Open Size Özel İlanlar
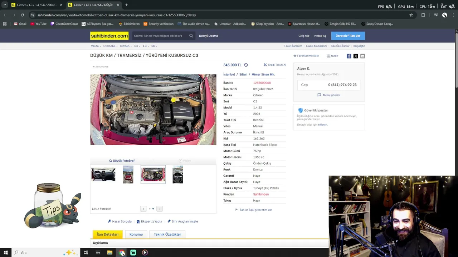 click(x=340, y=46)
